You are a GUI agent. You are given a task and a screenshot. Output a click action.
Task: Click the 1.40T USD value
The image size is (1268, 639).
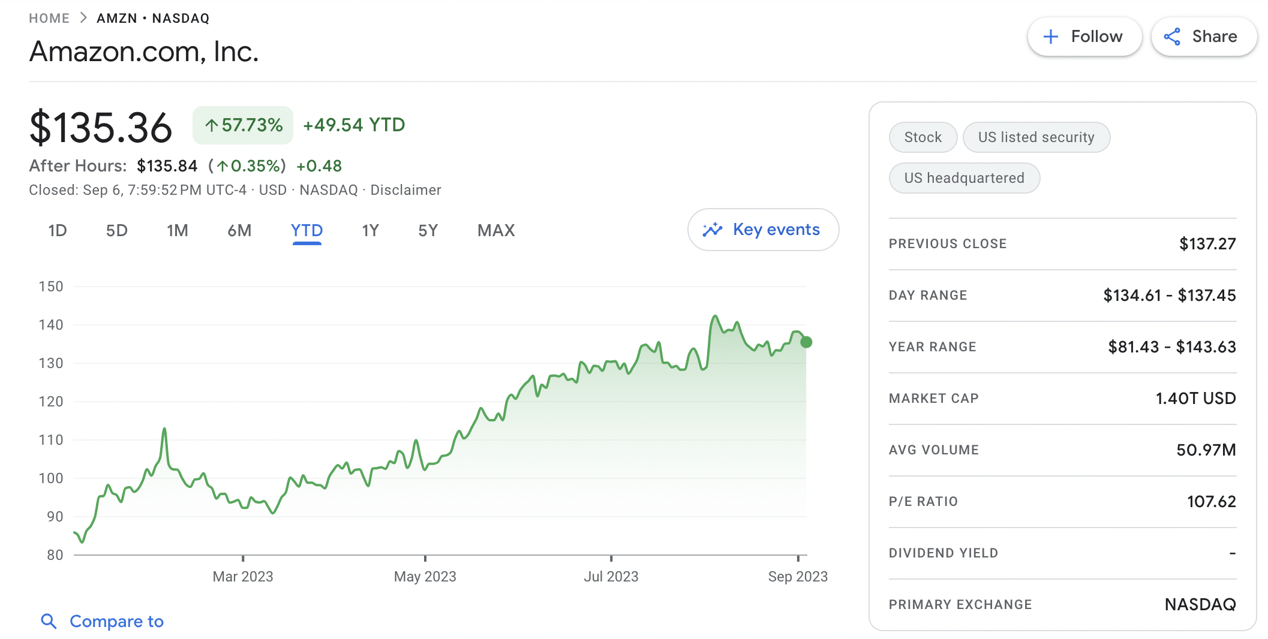(1195, 399)
